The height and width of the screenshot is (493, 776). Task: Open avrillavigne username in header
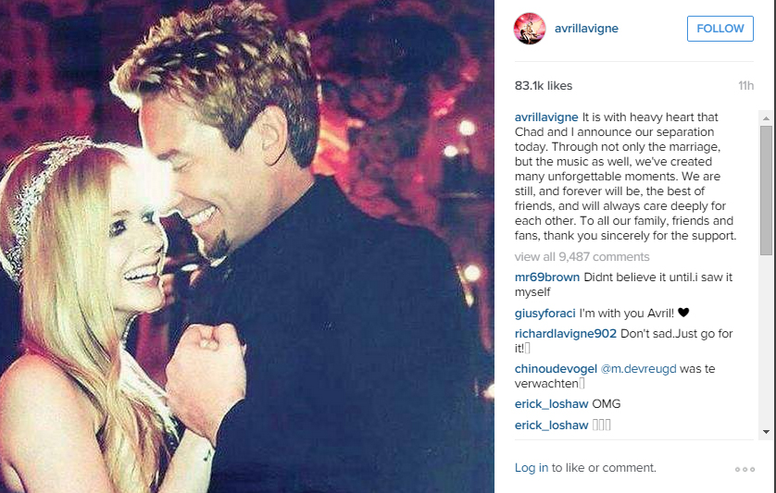click(x=586, y=29)
